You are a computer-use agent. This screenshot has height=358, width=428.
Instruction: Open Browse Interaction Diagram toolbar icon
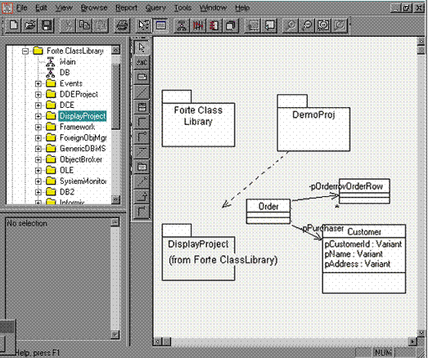tap(198, 25)
